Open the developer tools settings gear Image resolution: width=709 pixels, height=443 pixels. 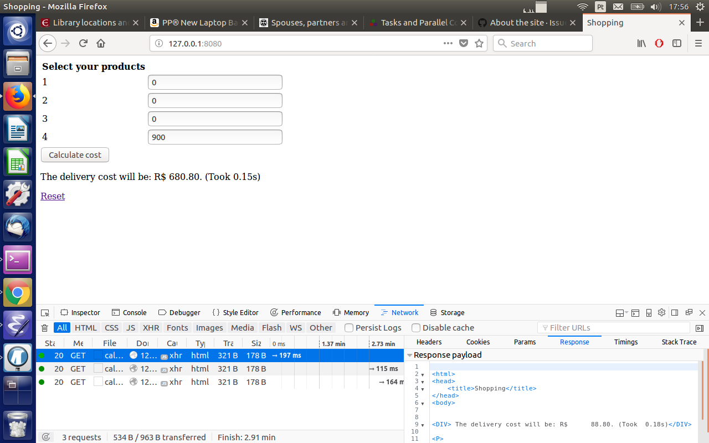point(661,312)
